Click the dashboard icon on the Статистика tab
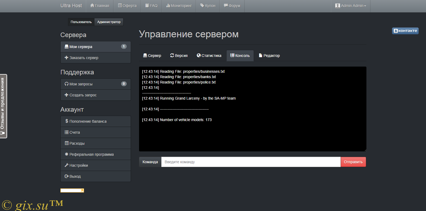Image resolution: width=426 pixels, height=211 pixels. coord(199,55)
